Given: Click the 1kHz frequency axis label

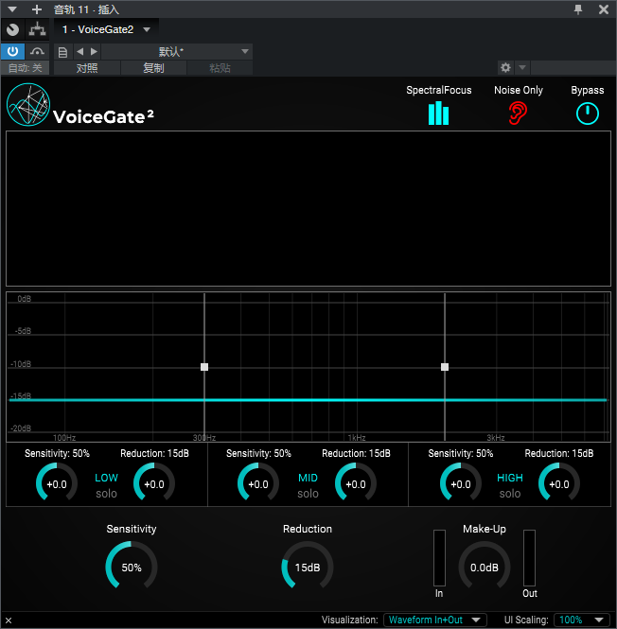Looking at the screenshot, I should coord(357,438).
